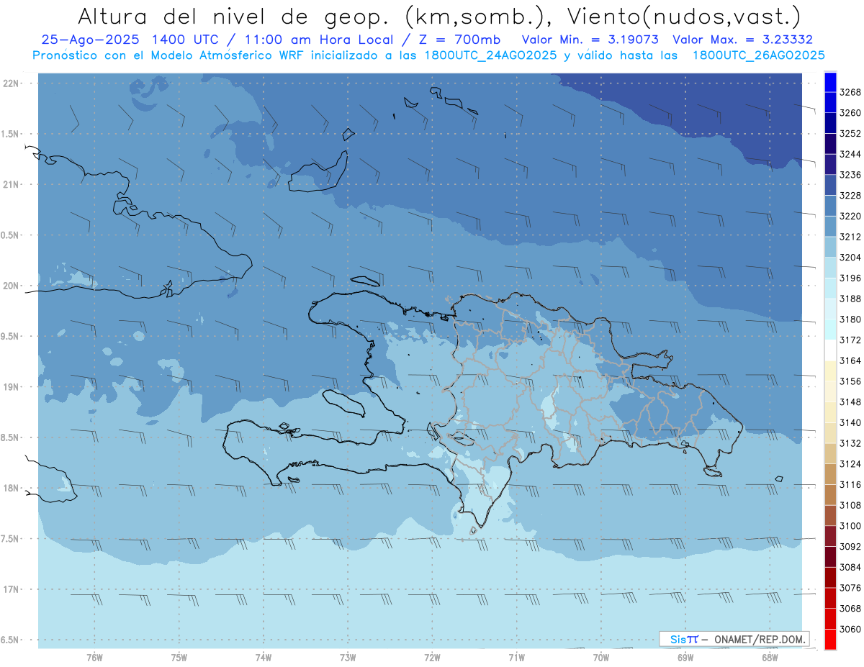Pick the colorbar swatch between 3228 and 3220

(830, 206)
